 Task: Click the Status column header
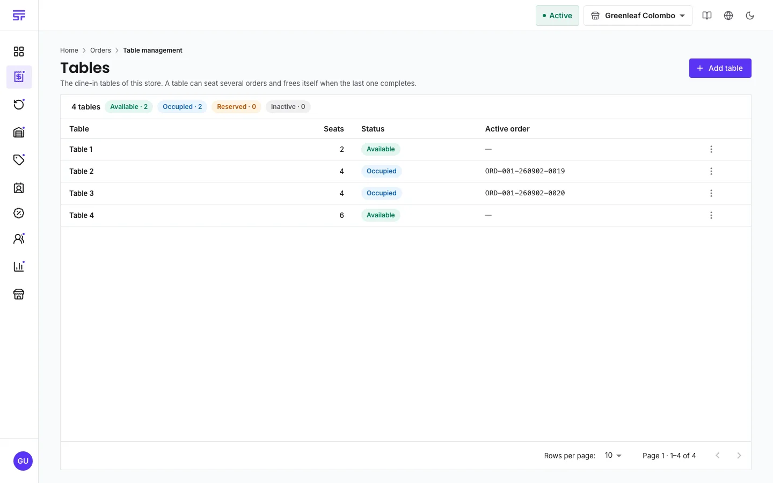click(373, 129)
